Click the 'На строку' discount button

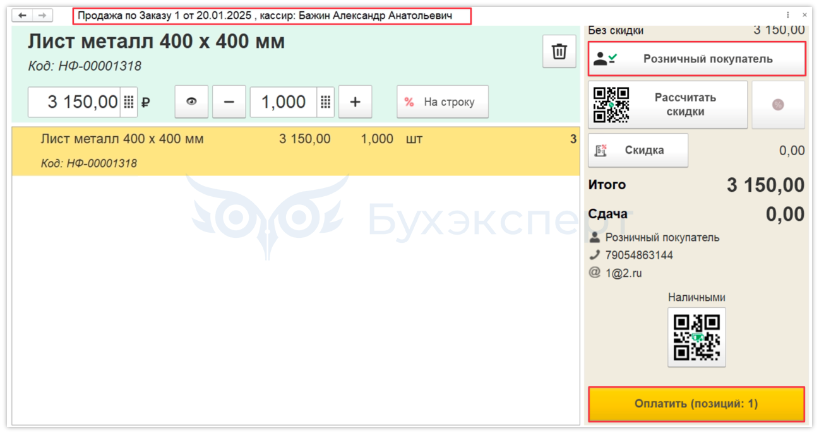point(443,102)
